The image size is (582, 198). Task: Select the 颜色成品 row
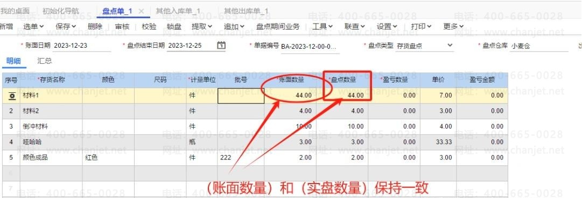[x=255, y=158]
